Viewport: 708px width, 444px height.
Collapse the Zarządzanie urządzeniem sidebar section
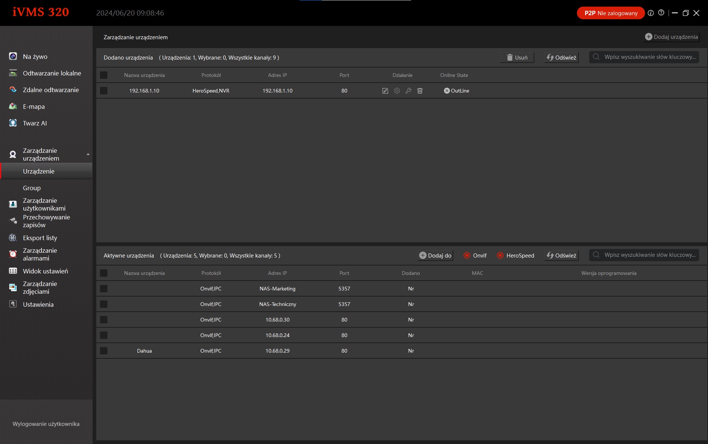(x=88, y=154)
